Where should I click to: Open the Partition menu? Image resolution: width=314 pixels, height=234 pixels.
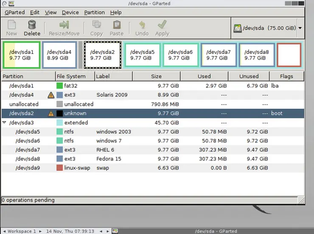point(94,12)
